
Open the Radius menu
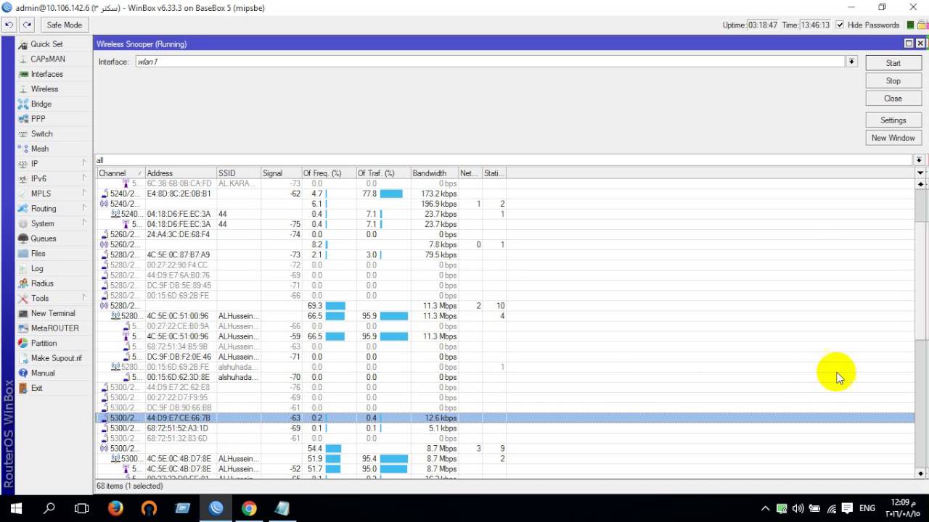click(42, 283)
